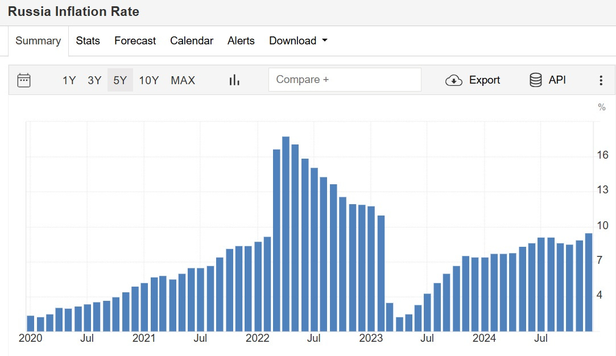Image resolution: width=616 pixels, height=356 pixels.
Task: Switch to the Stats tab
Action: click(x=88, y=40)
